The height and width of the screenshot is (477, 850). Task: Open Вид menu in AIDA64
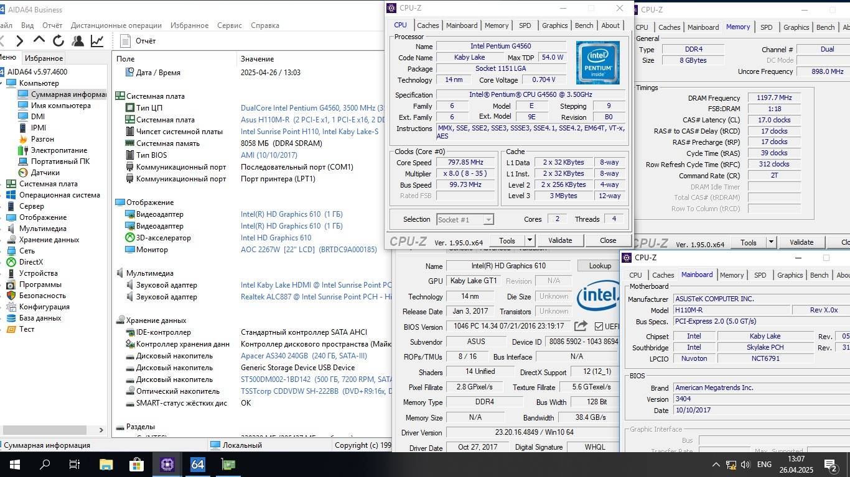click(27, 25)
